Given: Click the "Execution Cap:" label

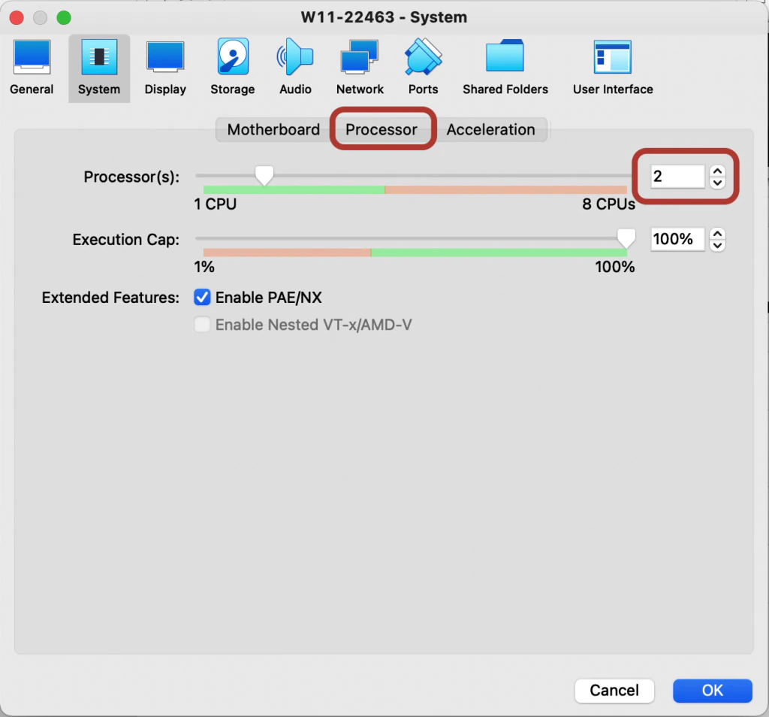Looking at the screenshot, I should pos(126,240).
